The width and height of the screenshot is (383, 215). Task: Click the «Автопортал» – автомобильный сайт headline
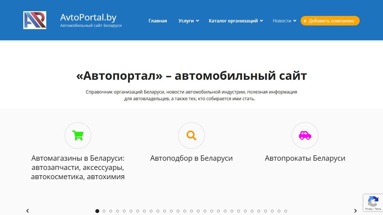(191, 76)
